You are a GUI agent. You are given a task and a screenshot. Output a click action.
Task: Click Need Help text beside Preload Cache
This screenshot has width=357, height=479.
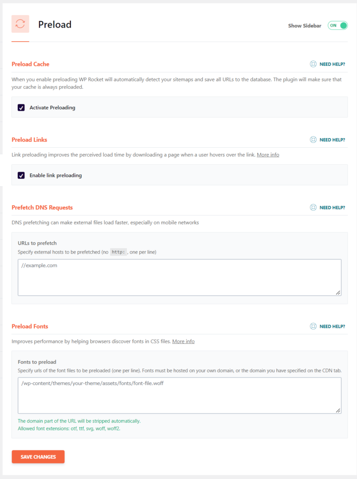[x=332, y=64]
